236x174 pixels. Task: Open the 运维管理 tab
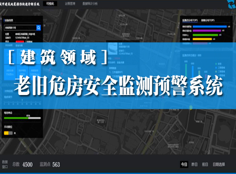(70, 4)
